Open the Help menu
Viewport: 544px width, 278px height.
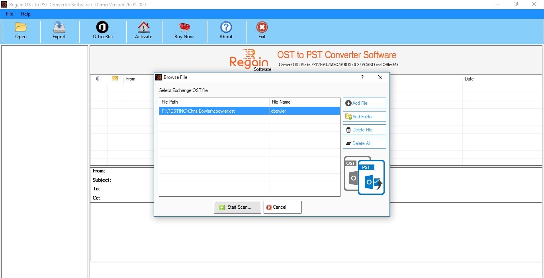[25, 14]
